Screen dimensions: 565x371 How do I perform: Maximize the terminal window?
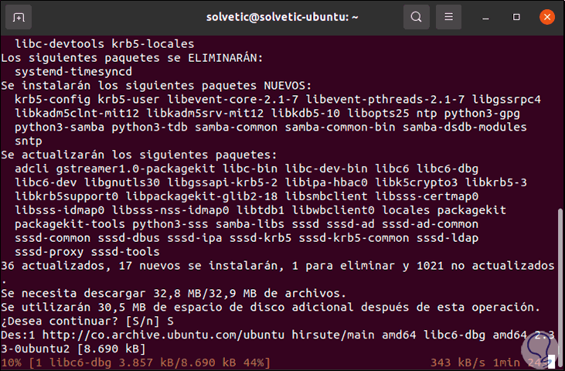tap(515, 16)
